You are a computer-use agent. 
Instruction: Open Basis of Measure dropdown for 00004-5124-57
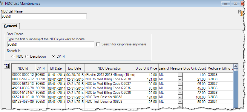(180, 93)
